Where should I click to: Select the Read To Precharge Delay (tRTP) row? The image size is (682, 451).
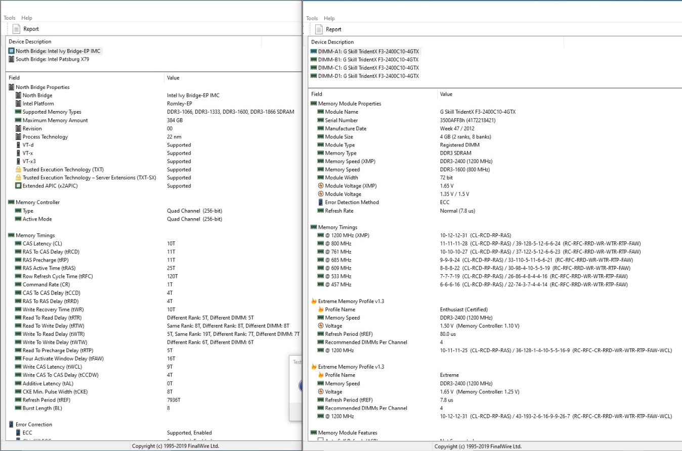click(154, 350)
